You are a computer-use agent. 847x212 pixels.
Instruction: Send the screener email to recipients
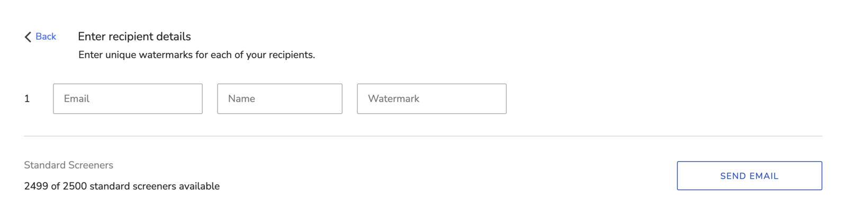tap(749, 176)
